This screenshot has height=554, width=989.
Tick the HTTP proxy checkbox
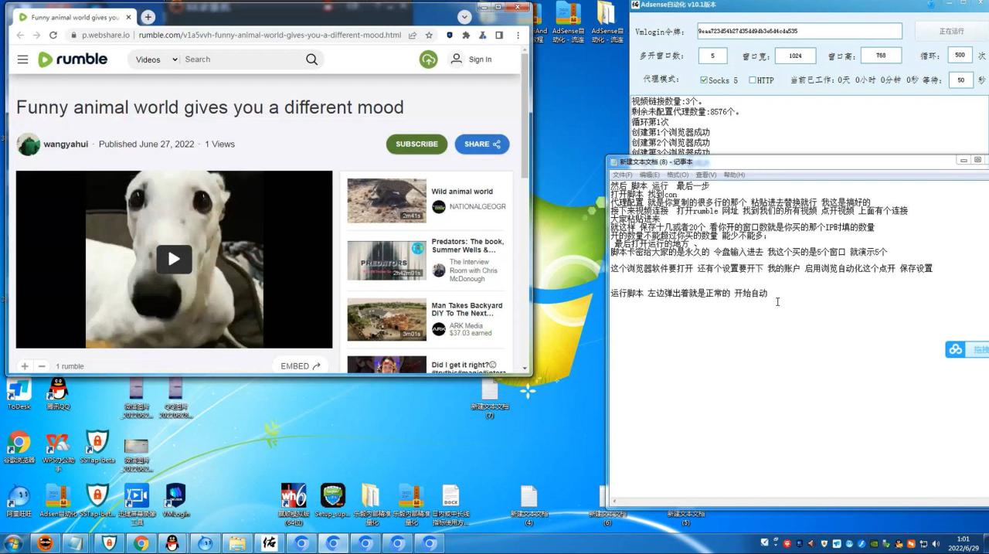753,80
